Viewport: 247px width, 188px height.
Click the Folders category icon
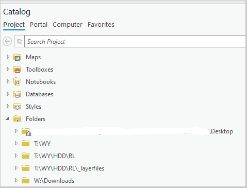pos(17,119)
